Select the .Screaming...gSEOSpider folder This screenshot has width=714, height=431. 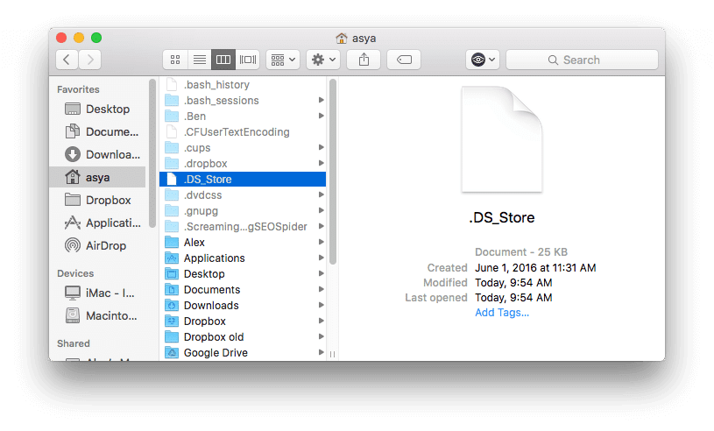243,227
